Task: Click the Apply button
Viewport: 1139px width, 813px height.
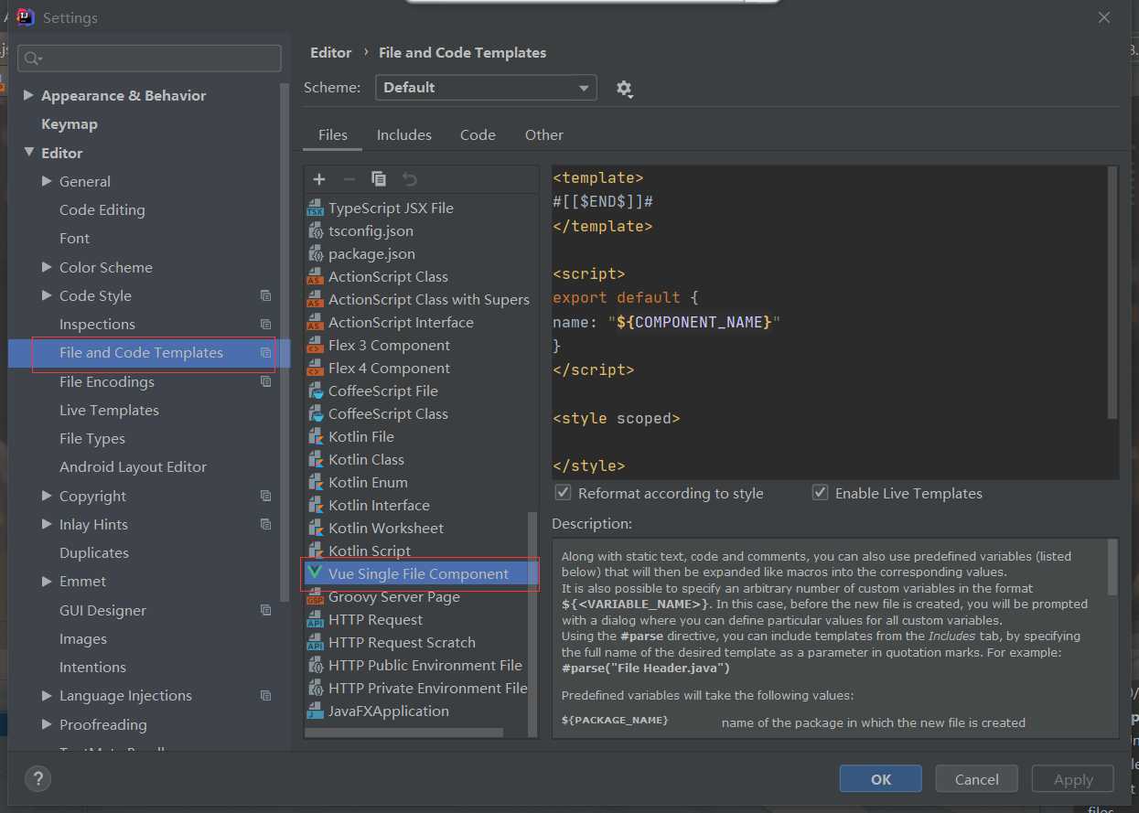Action: tap(1073, 779)
